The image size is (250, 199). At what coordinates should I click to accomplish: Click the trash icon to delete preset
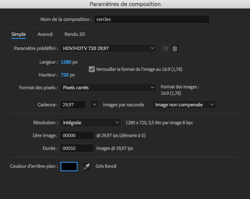pos(175,49)
